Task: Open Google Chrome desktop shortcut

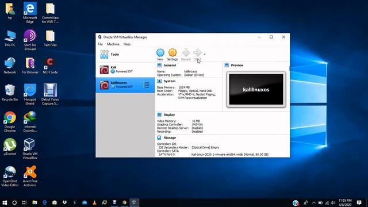Action: coord(10,121)
